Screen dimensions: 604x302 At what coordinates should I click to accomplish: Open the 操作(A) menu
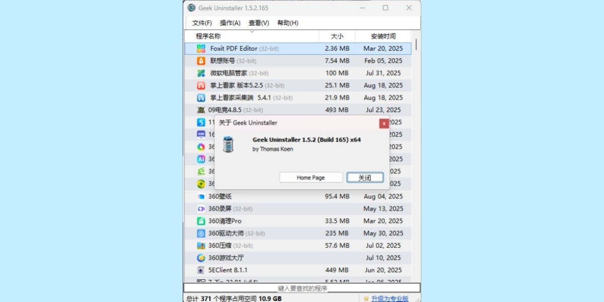tap(230, 23)
